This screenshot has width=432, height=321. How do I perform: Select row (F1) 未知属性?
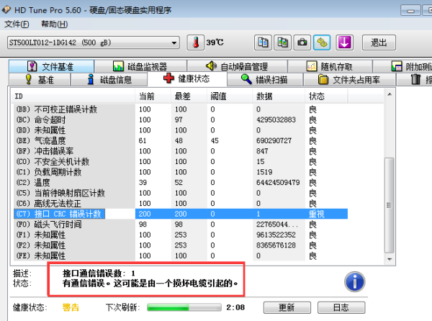pos(181,235)
